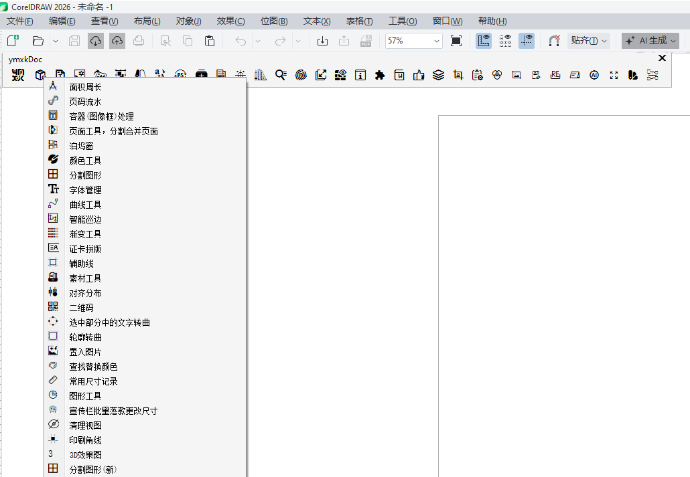Click the Undo arrow
The image size is (690, 477).
pyautogui.click(x=240, y=41)
